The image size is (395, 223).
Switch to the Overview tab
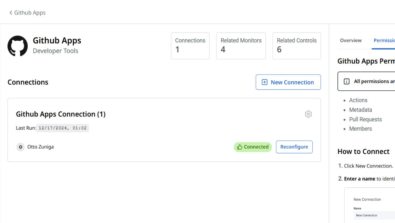[x=351, y=41]
